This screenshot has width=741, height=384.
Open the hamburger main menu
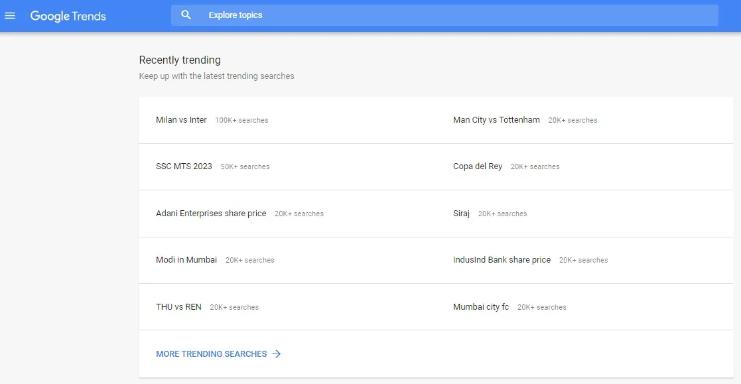coord(10,16)
